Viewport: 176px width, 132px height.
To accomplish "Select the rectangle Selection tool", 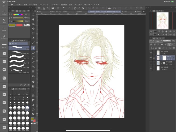I will (33, 33).
